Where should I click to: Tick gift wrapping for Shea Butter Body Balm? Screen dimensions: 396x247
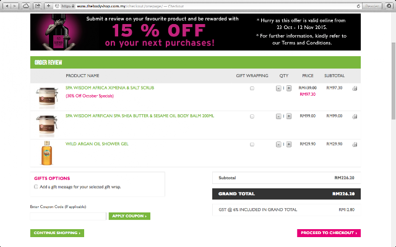tap(252, 117)
